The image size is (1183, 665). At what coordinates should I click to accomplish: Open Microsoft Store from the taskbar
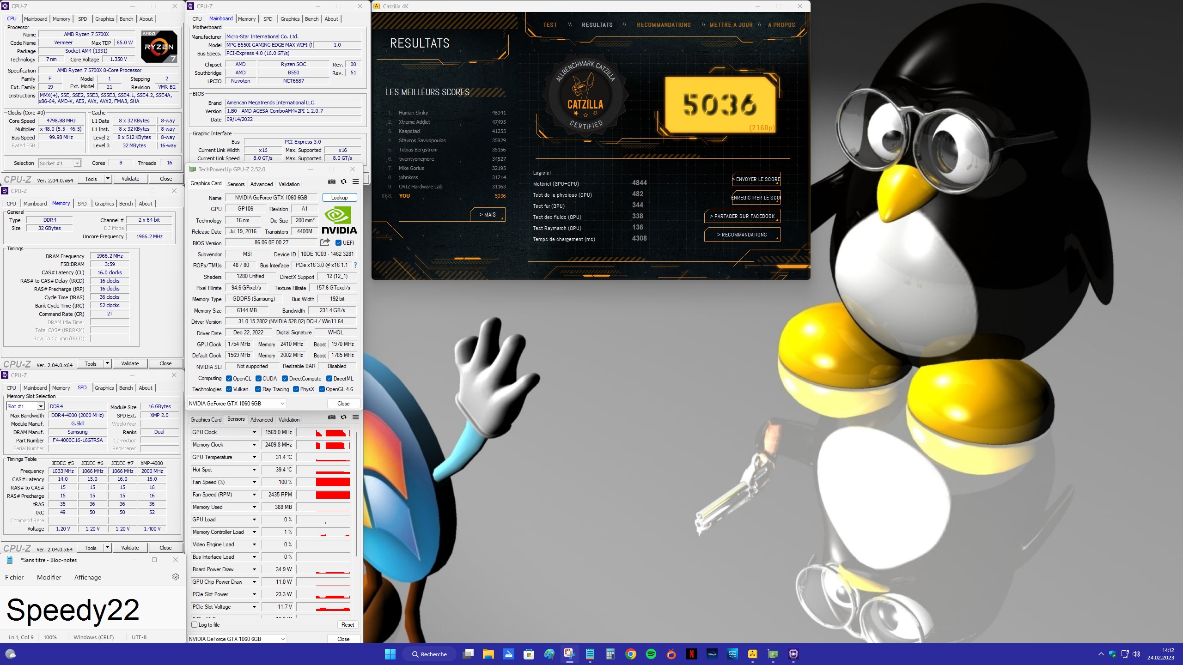point(529,654)
